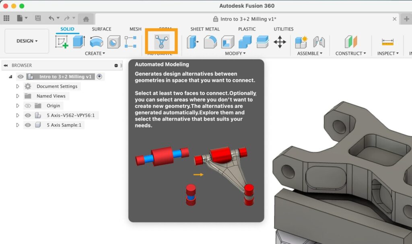412x244 pixels.
Task: Expand the Document Settings tree item
Action: coord(17,86)
